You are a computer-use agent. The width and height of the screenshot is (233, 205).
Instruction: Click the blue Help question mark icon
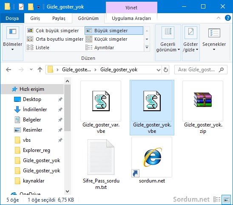(227, 18)
